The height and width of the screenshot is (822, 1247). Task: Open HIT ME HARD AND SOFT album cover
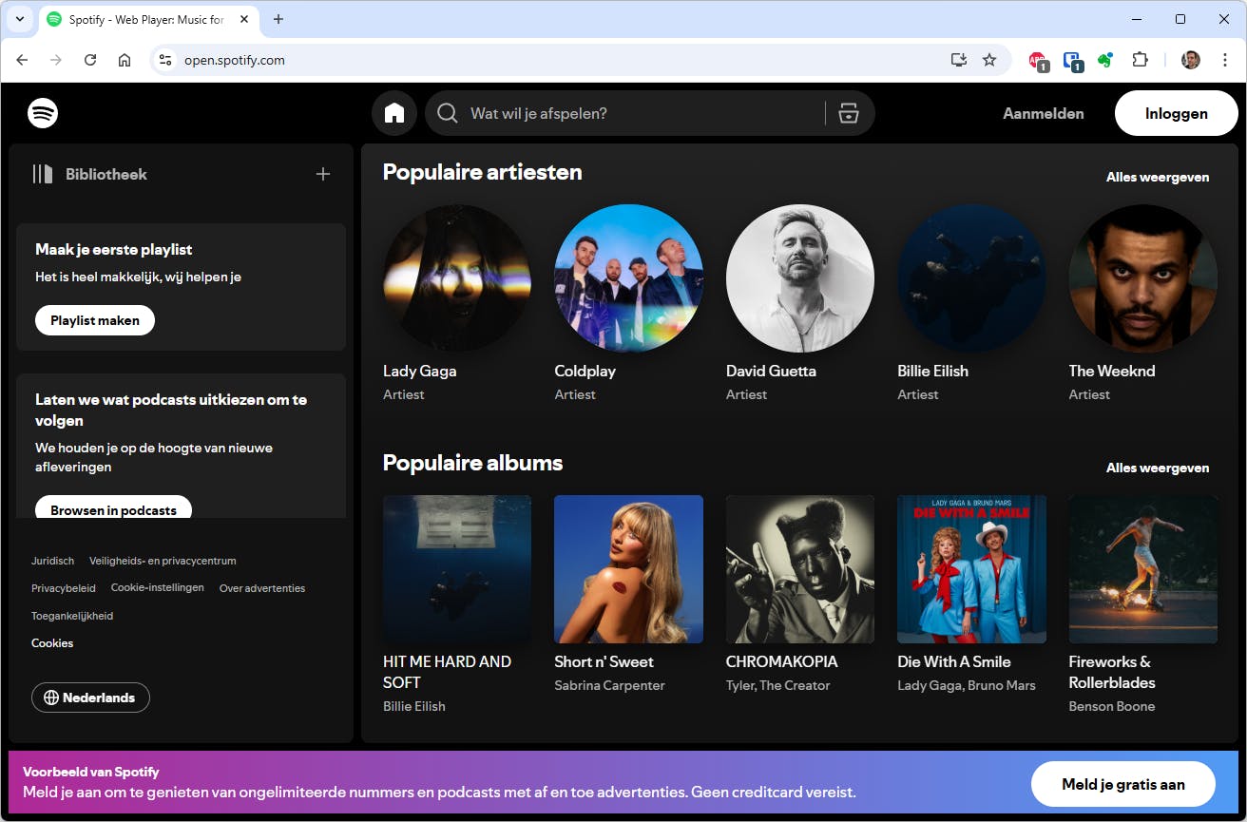457,569
